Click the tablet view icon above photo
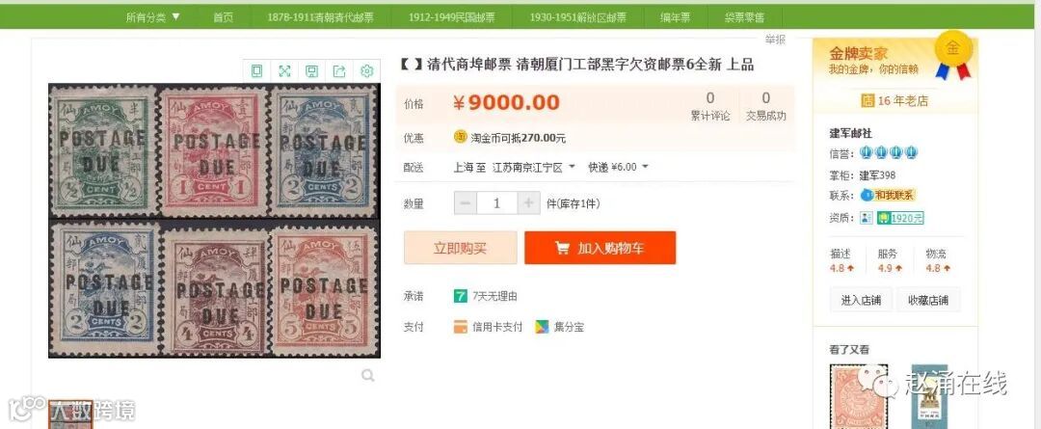 [257, 71]
